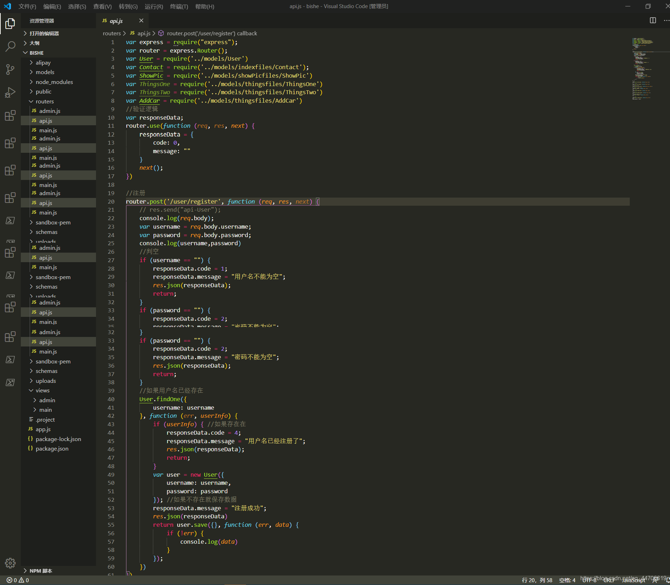Open app.js in the explorer
Image resolution: width=670 pixels, height=585 pixels.
(58, 429)
